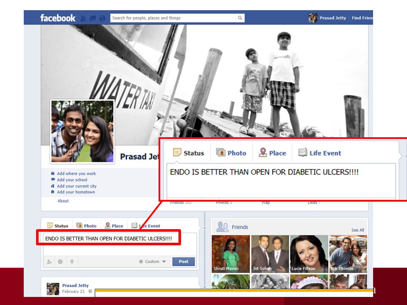The width and height of the screenshot is (407, 305).
Task: Open the About link
Action: tap(63, 201)
